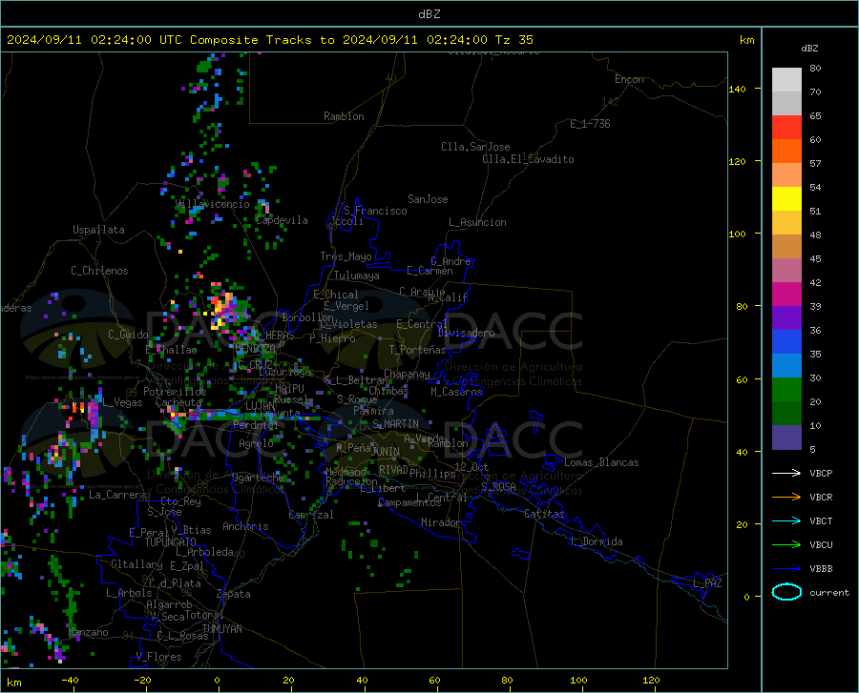859x693 pixels.
Task: Click the TUNUYAN label on map
Action: 221,629
